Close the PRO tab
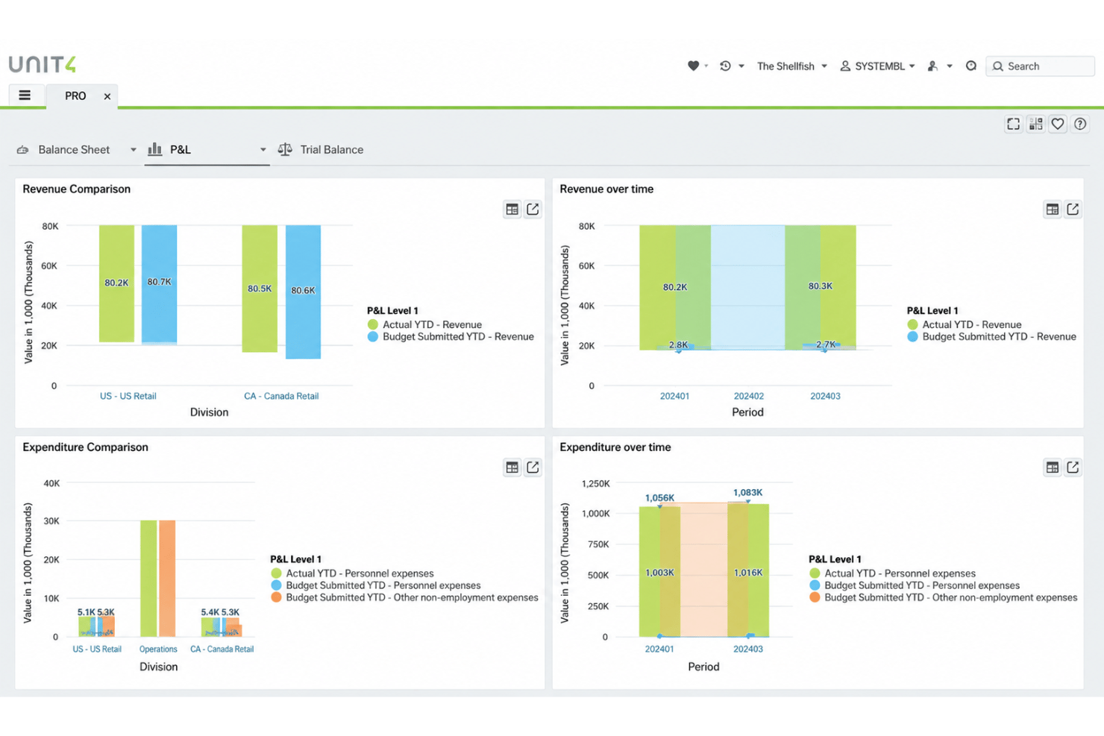 (107, 96)
